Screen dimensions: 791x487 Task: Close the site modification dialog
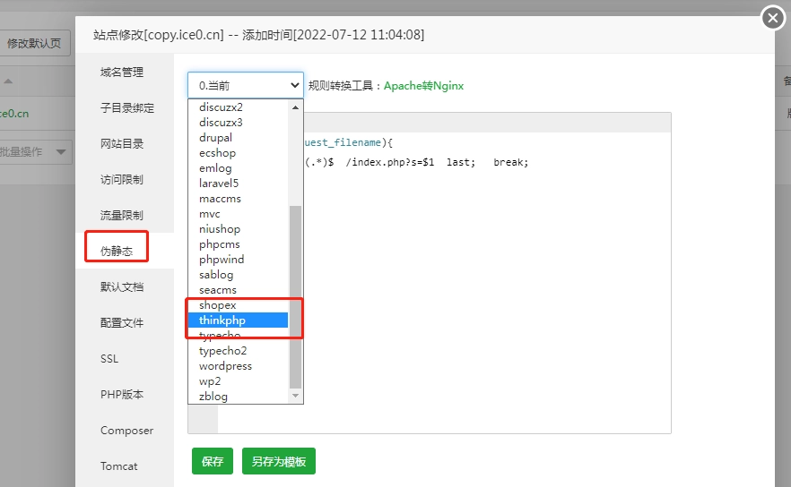pos(773,18)
